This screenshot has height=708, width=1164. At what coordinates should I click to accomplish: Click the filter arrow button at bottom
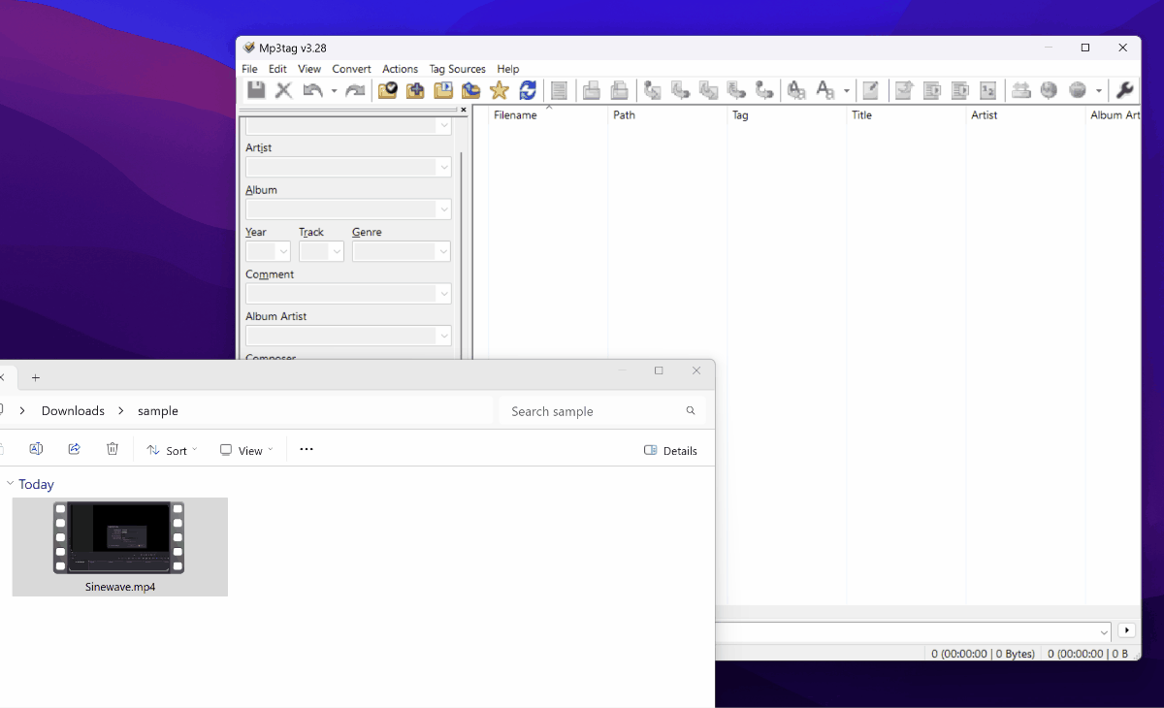1126,630
